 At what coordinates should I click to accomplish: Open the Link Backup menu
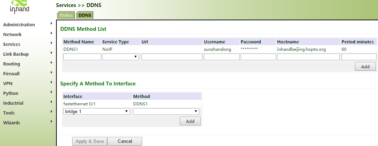(16, 54)
